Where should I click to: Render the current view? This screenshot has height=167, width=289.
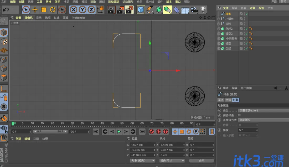tap(111, 9)
